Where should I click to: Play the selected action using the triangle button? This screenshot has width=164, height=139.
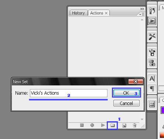103,125
